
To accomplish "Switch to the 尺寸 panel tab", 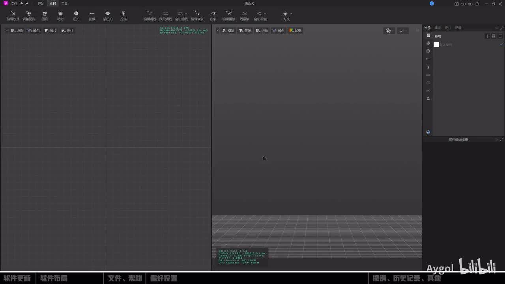I will click(448, 28).
